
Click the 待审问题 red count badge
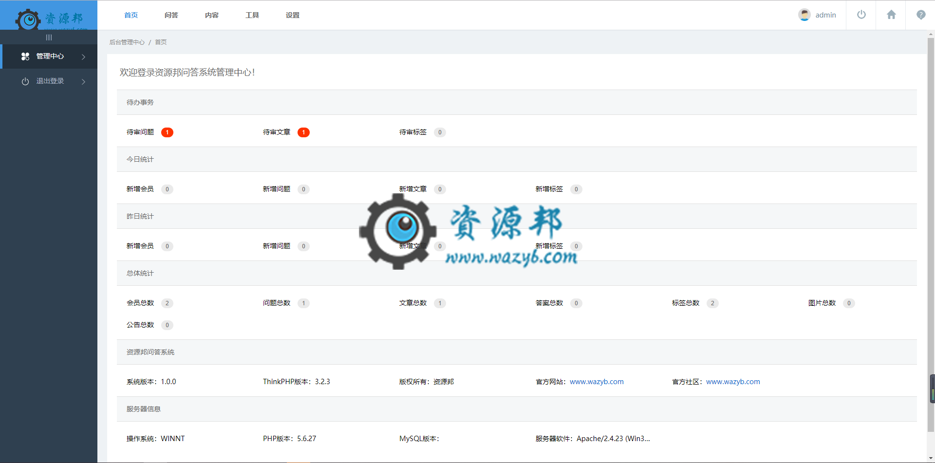(167, 132)
